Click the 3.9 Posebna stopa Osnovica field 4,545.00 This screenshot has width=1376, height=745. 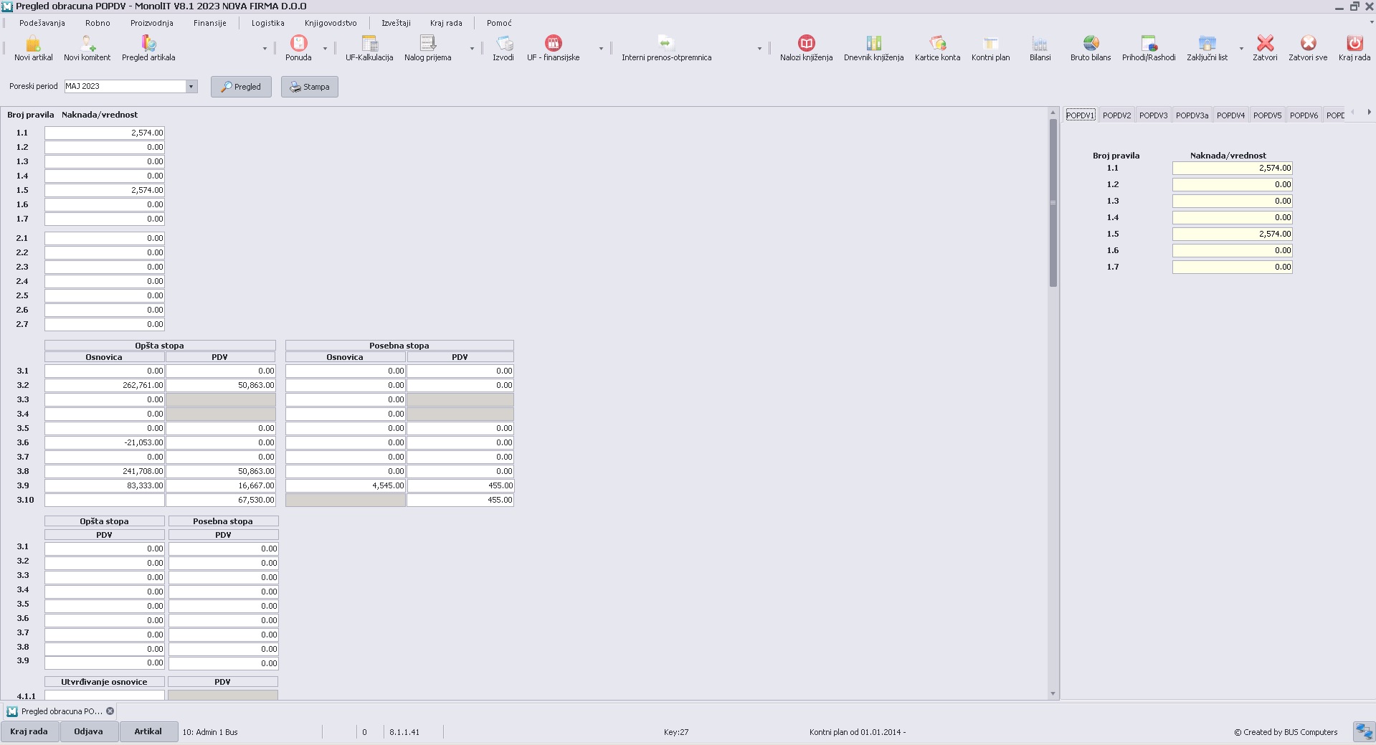(346, 485)
